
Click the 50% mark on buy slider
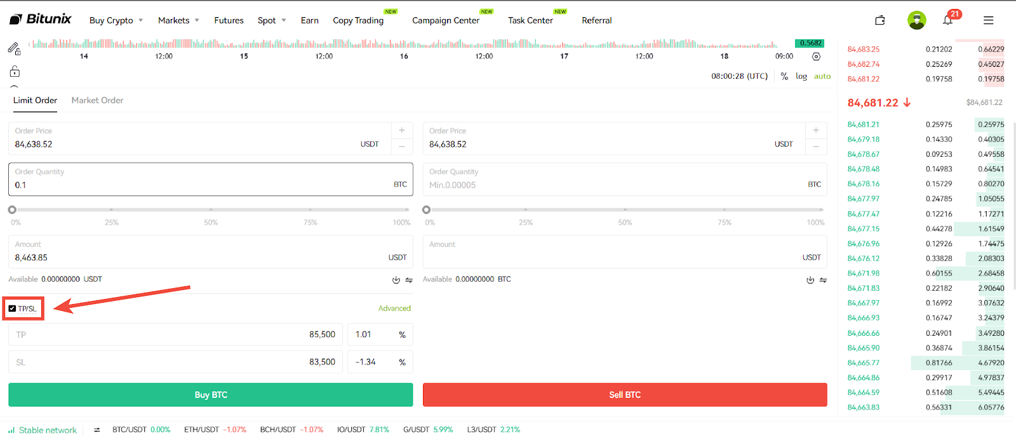pyautogui.click(x=211, y=209)
